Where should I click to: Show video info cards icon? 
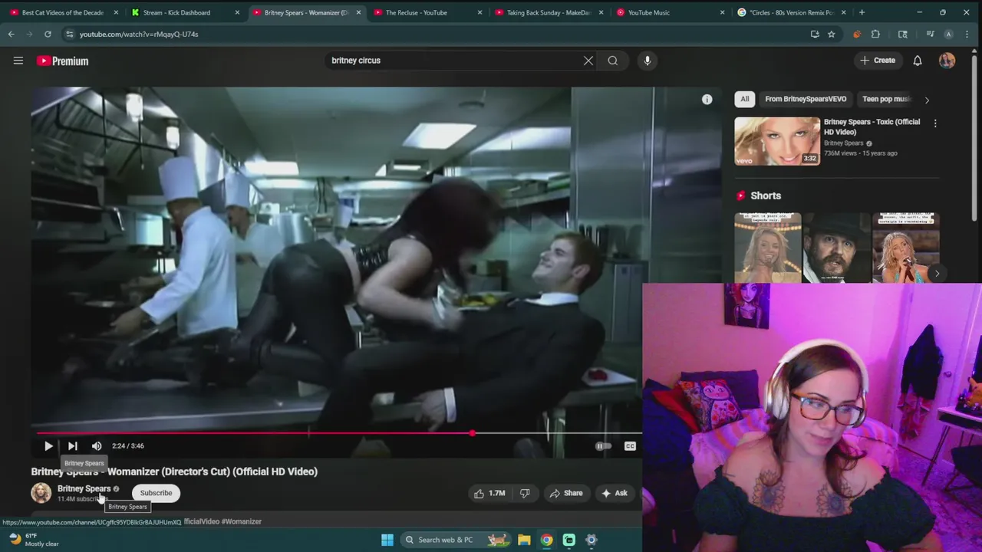(707, 99)
